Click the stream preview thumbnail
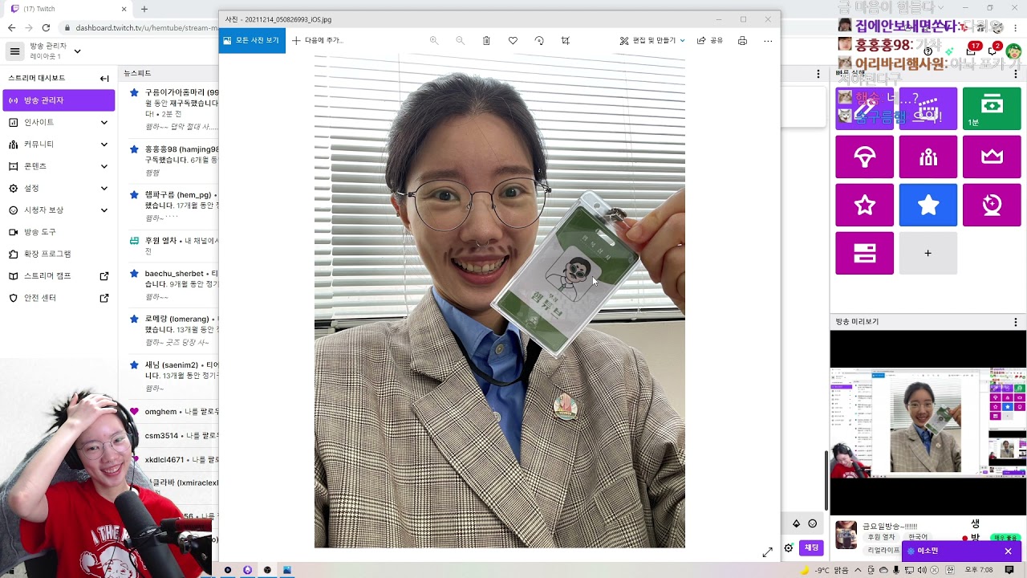Screen dimensions: 1027x578 (928, 422)
